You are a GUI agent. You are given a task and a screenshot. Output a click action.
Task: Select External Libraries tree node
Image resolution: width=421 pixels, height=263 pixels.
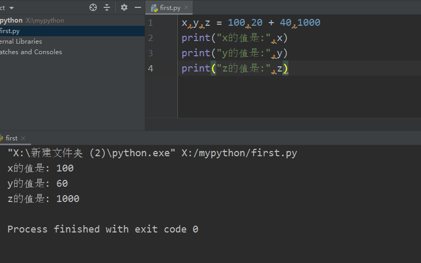tap(21, 42)
